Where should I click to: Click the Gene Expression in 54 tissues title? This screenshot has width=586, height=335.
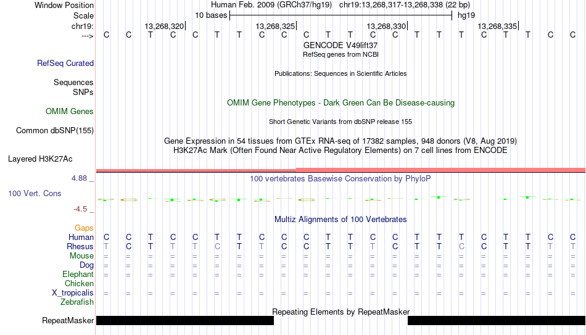340,141
